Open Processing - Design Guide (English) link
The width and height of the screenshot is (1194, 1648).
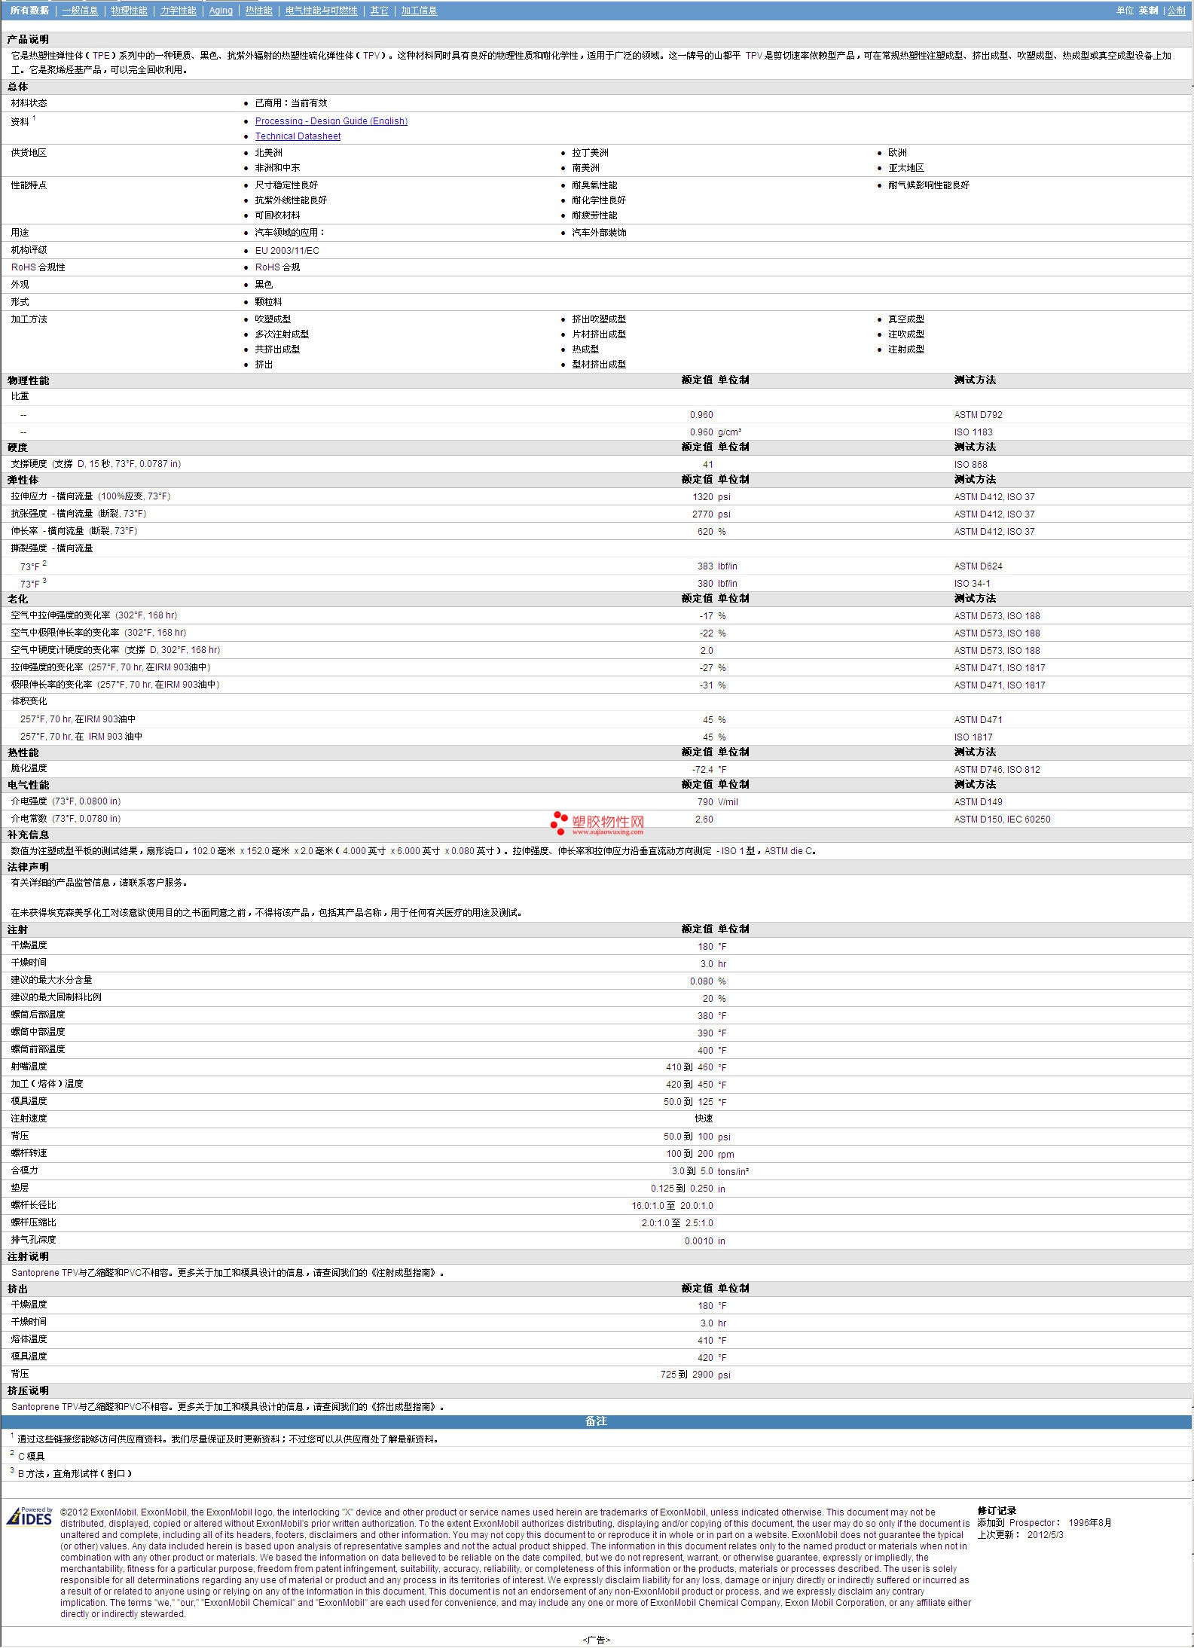331,121
